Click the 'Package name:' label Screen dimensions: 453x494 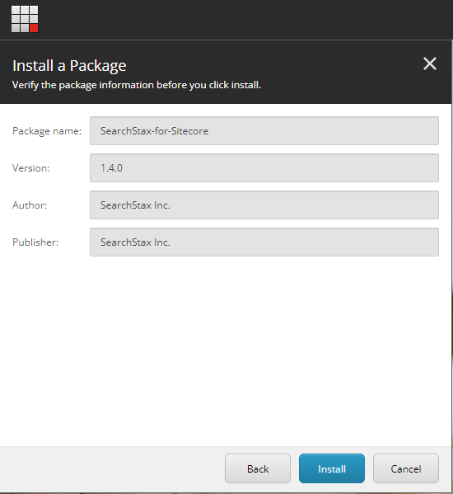(47, 131)
